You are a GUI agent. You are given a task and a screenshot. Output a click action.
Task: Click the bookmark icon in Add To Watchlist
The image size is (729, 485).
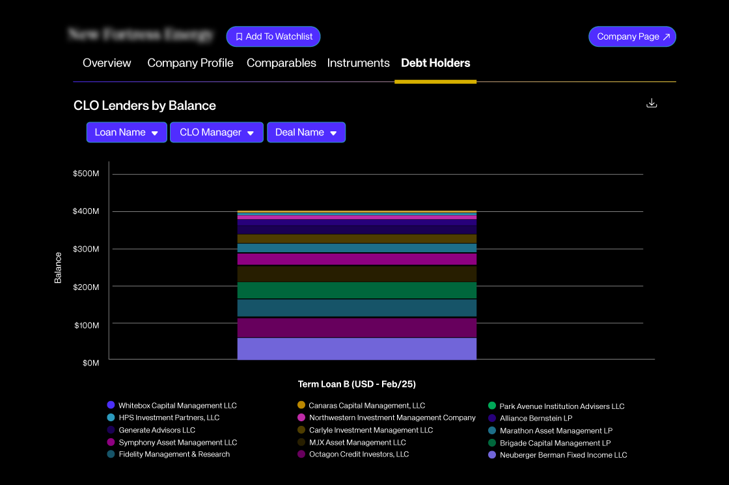click(239, 36)
